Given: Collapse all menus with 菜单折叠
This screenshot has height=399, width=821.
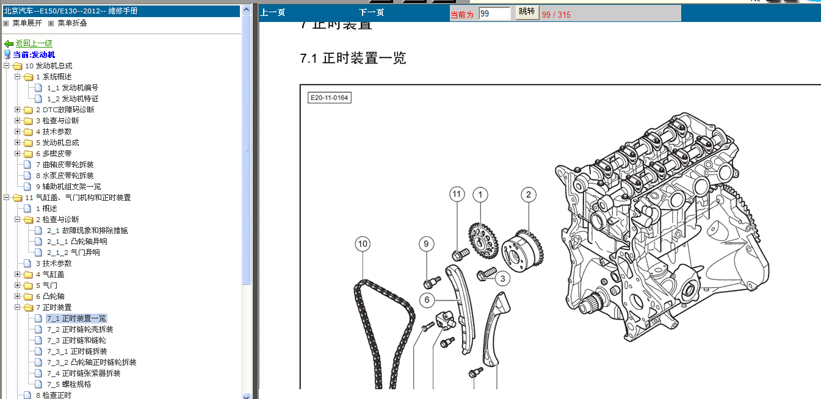Looking at the screenshot, I should [x=72, y=23].
